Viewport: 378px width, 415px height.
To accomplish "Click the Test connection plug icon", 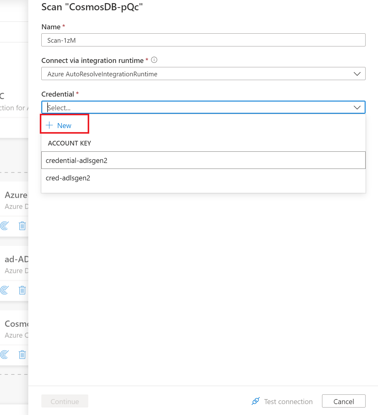I will (x=255, y=401).
